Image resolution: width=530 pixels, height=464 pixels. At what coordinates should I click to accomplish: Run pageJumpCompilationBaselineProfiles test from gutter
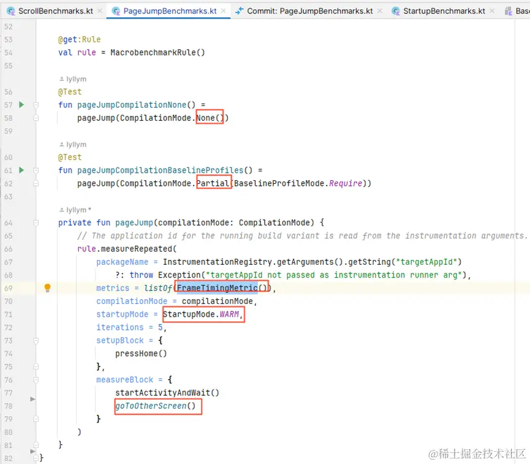tap(21, 170)
